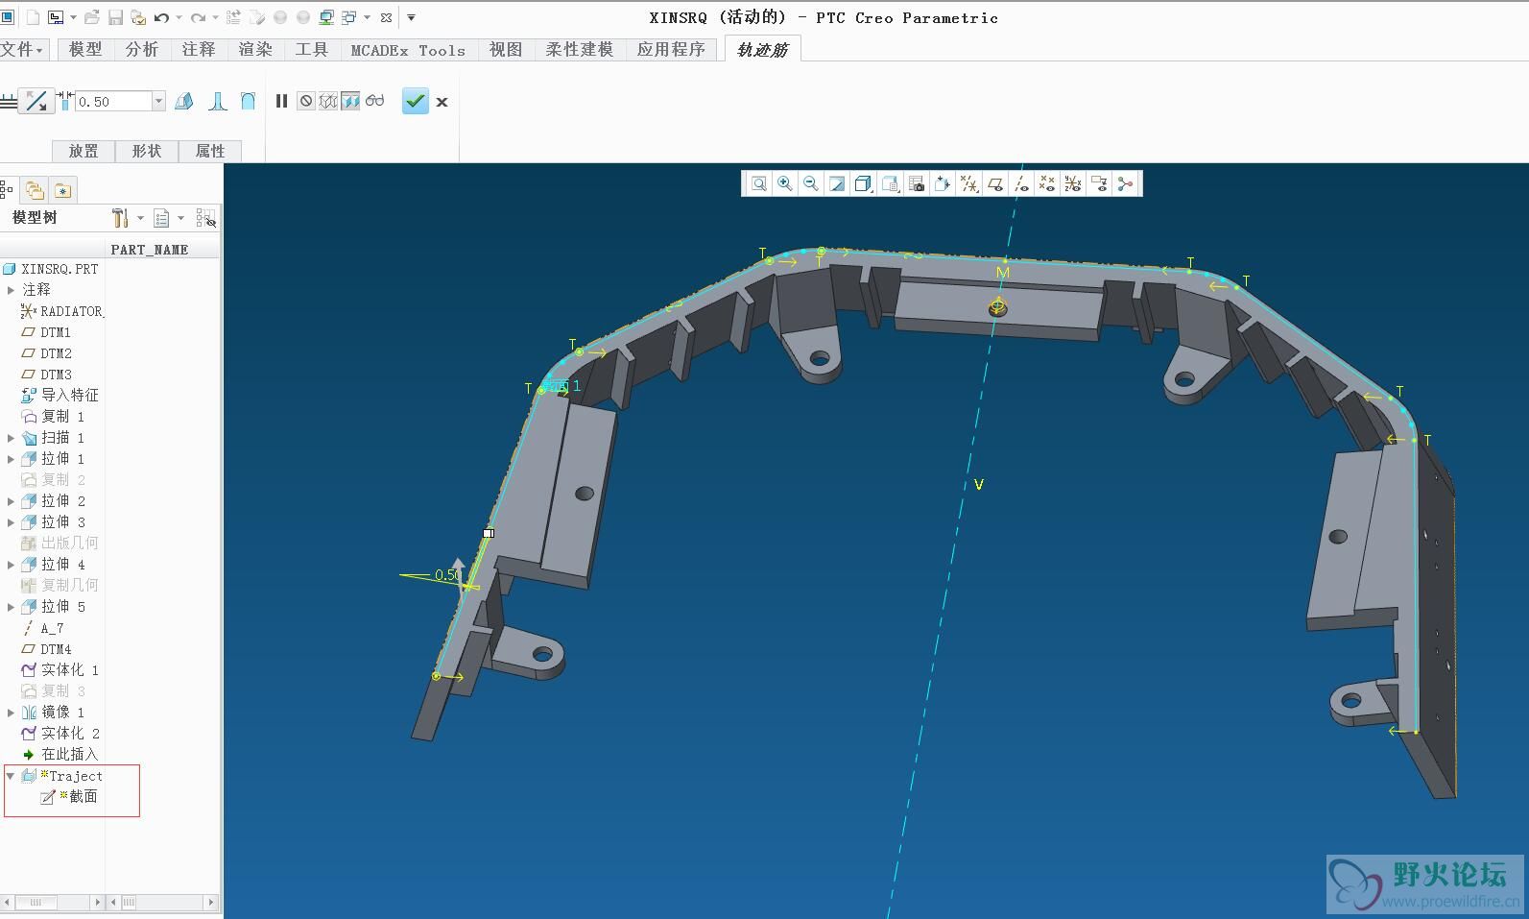Expand the 镜像 1 feature node
The width and height of the screenshot is (1529, 919).
pyautogui.click(x=12, y=712)
